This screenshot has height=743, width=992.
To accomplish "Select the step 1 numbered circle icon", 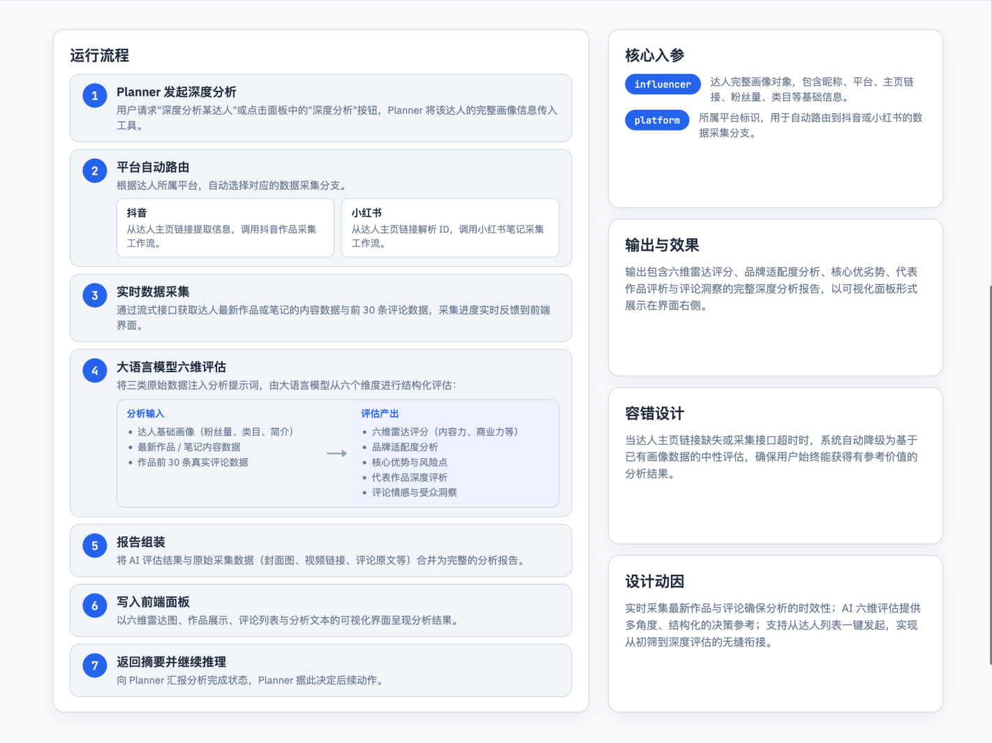I will tap(94, 96).
